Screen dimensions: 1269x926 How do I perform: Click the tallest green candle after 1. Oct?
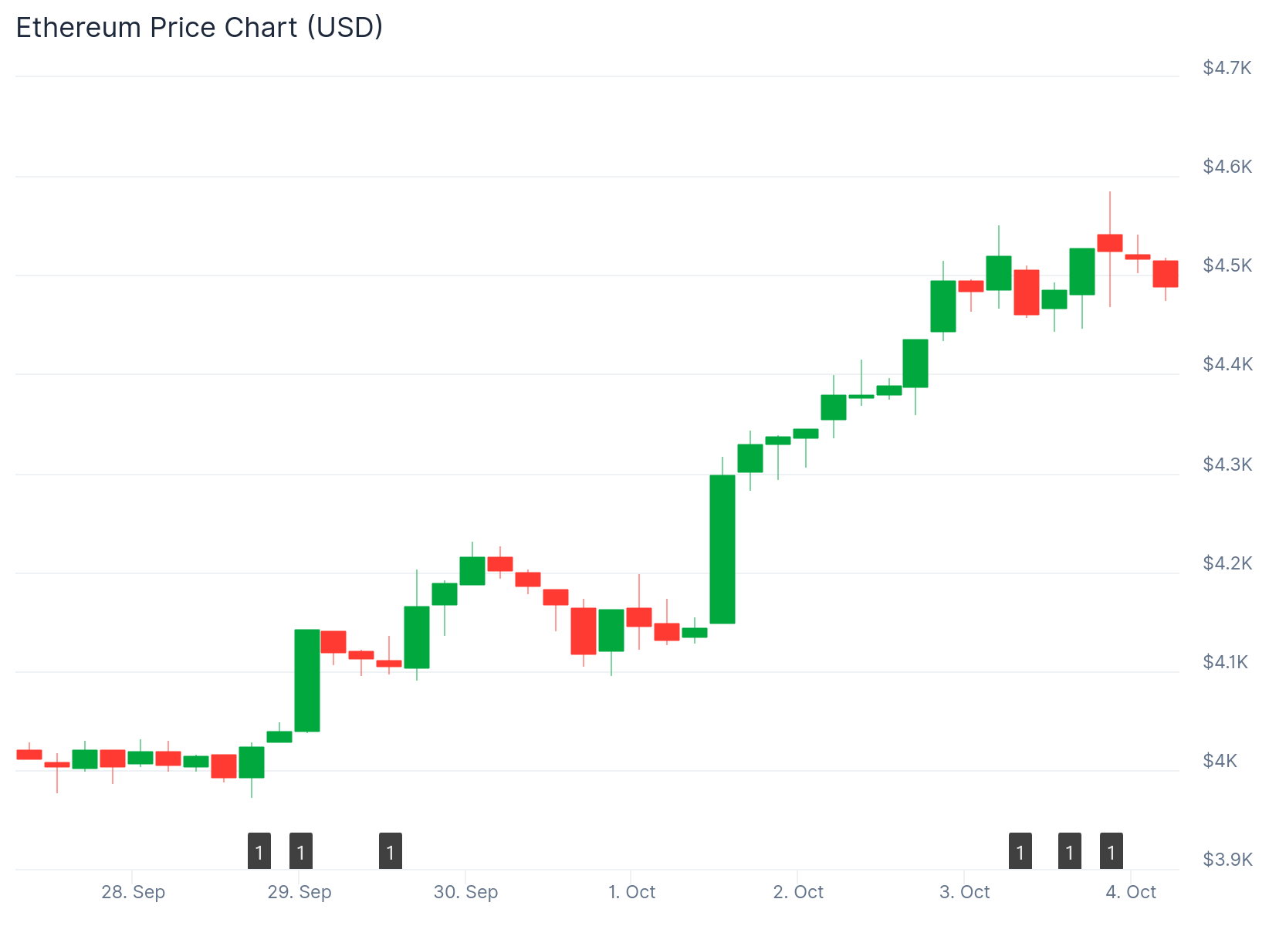coord(722,549)
